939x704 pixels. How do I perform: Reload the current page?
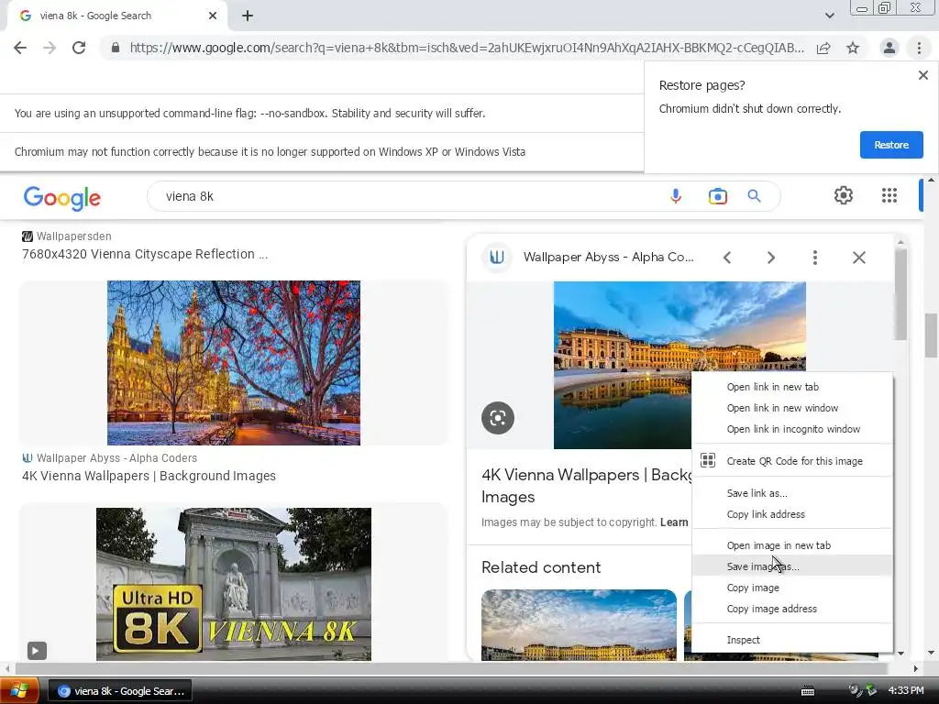pyautogui.click(x=79, y=48)
